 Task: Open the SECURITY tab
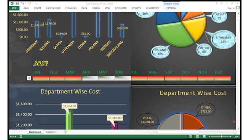click(136, 8)
